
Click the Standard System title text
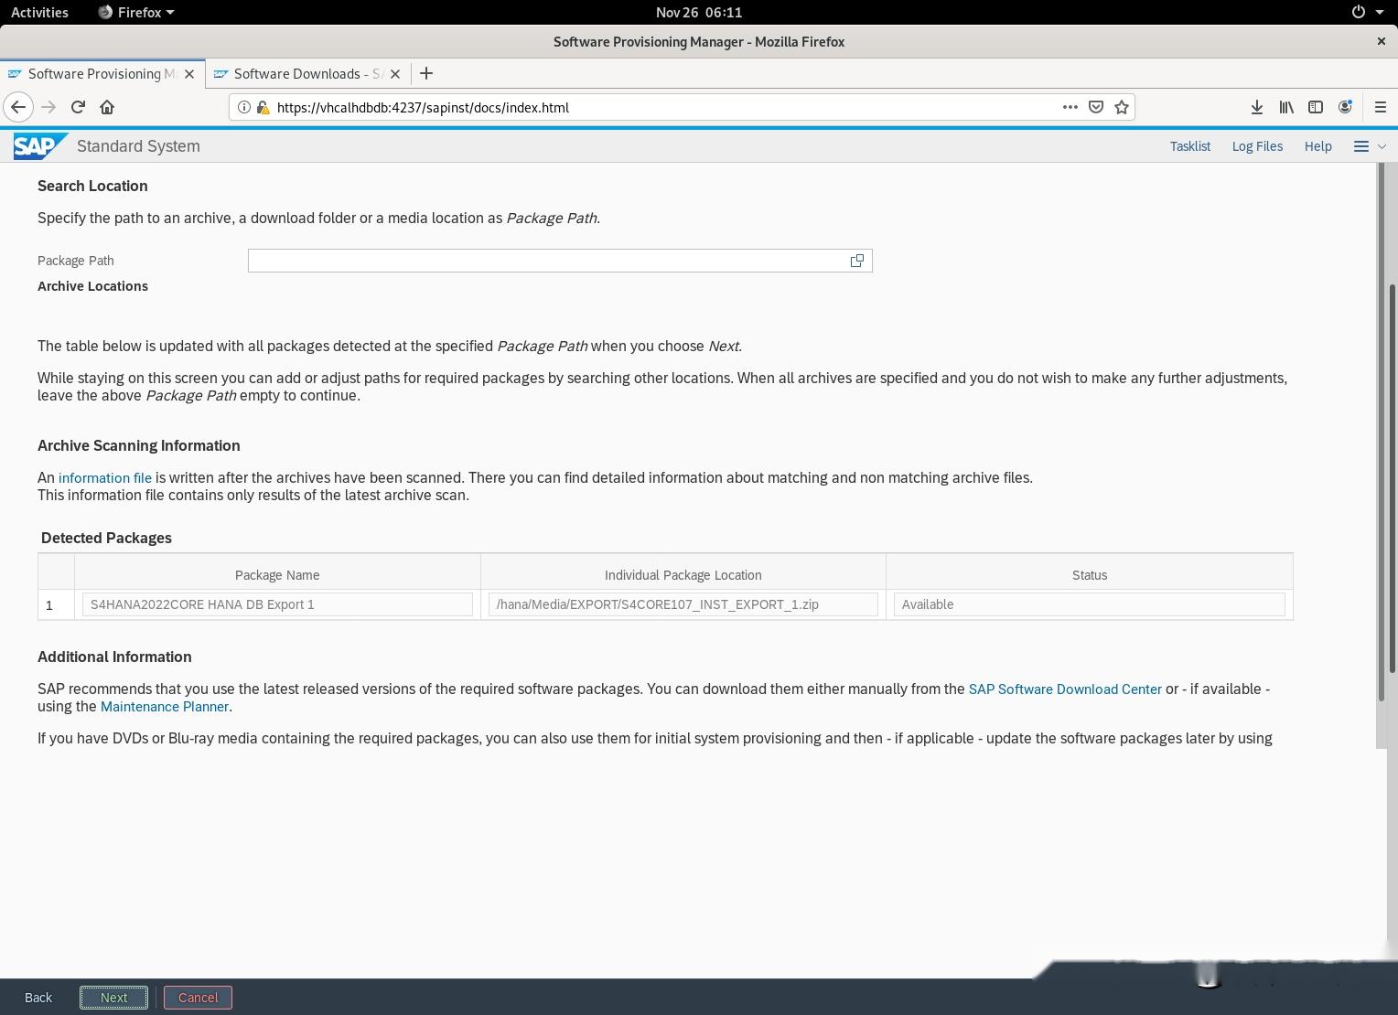pyautogui.click(x=138, y=146)
